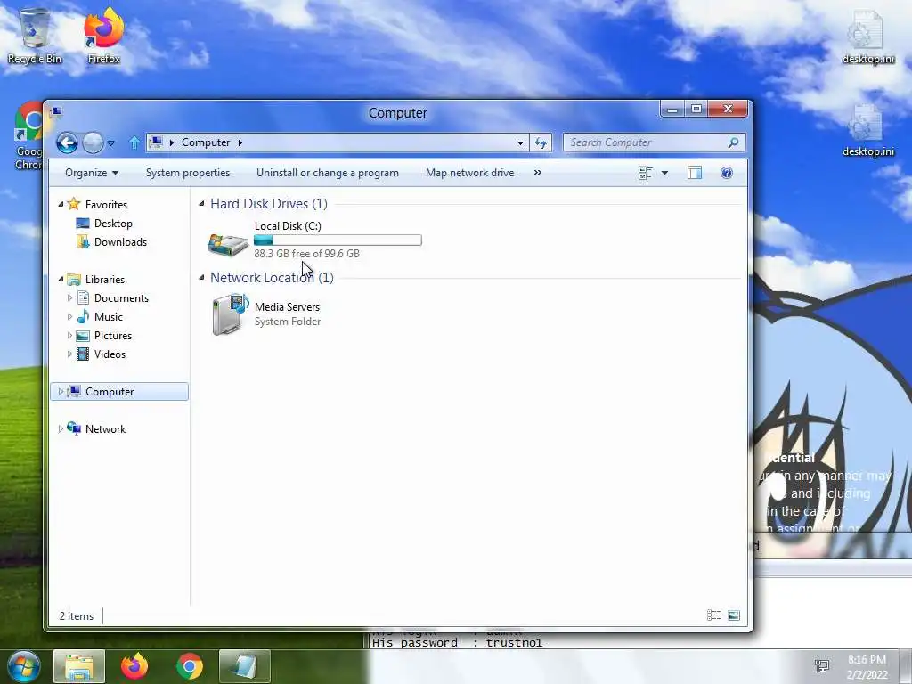
Task: Select lower desktop.ini file on desktop
Action: (x=867, y=130)
